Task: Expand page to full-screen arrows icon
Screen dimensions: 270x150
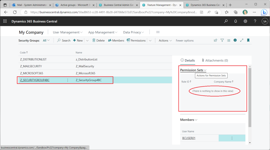Action: point(242,40)
